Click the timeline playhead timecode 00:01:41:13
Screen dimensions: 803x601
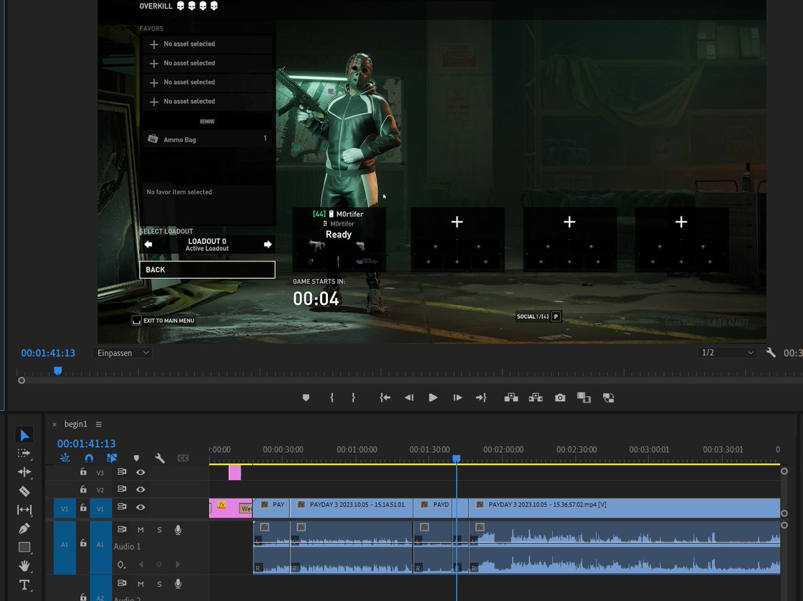coord(86,443)
